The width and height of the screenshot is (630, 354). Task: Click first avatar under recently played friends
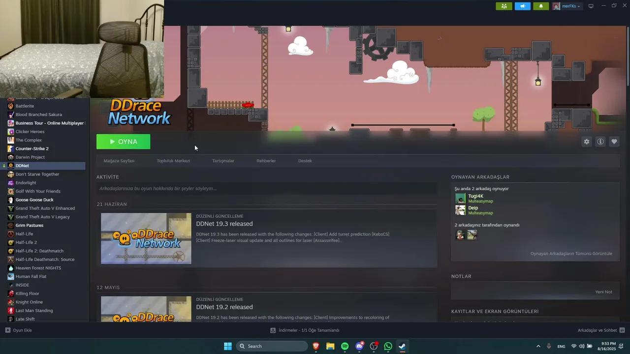coord(460,235)
